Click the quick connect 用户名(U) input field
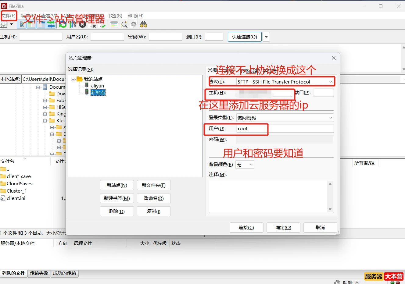 coord(107,37)
